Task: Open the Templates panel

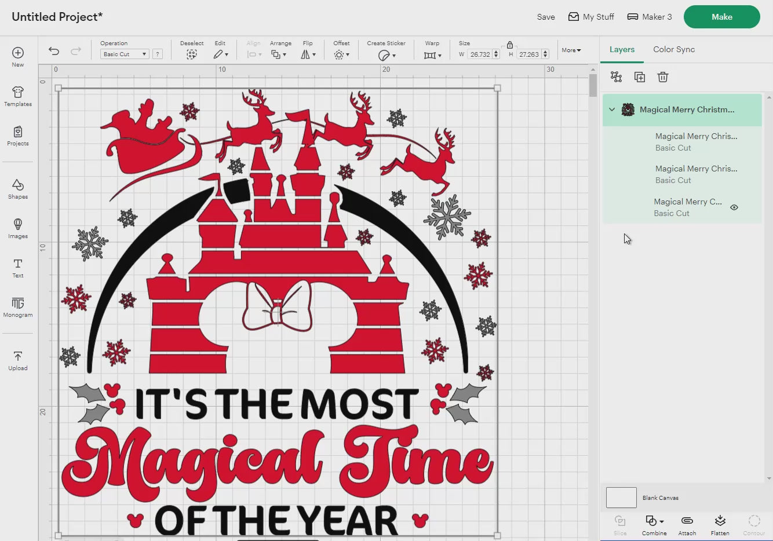Action: pyautogui.click(x=18, y=96)
